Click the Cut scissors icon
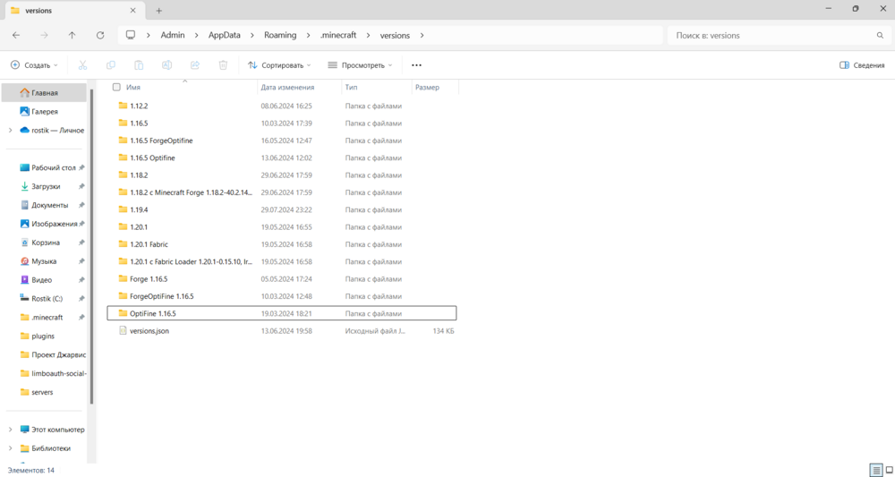This screenshot has width=895, height=477. [82, 65]
